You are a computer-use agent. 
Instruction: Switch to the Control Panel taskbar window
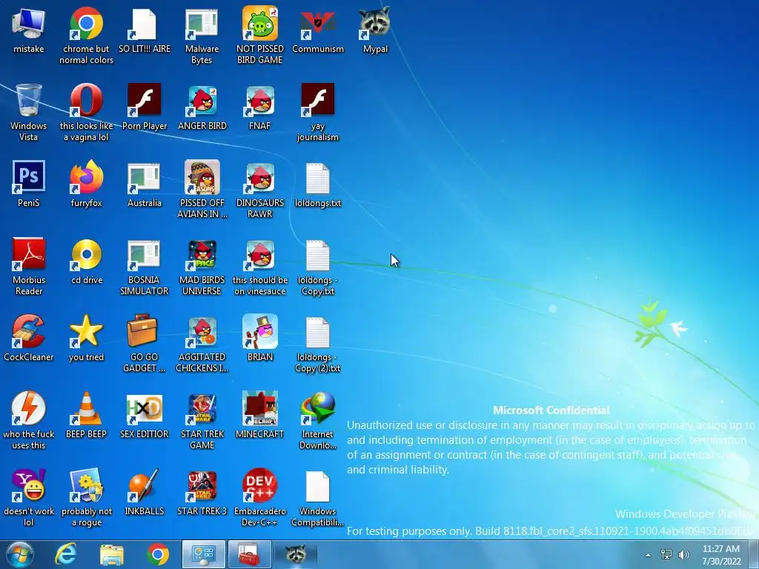pyautogui.click(x=204, y=554)
